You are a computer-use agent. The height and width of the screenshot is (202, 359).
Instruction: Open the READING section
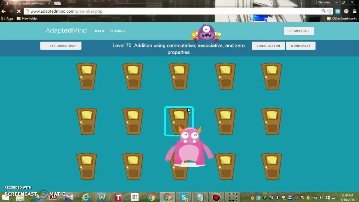(117, 31)
